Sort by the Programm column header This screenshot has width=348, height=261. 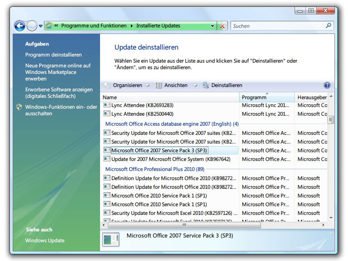pos(267,97)
